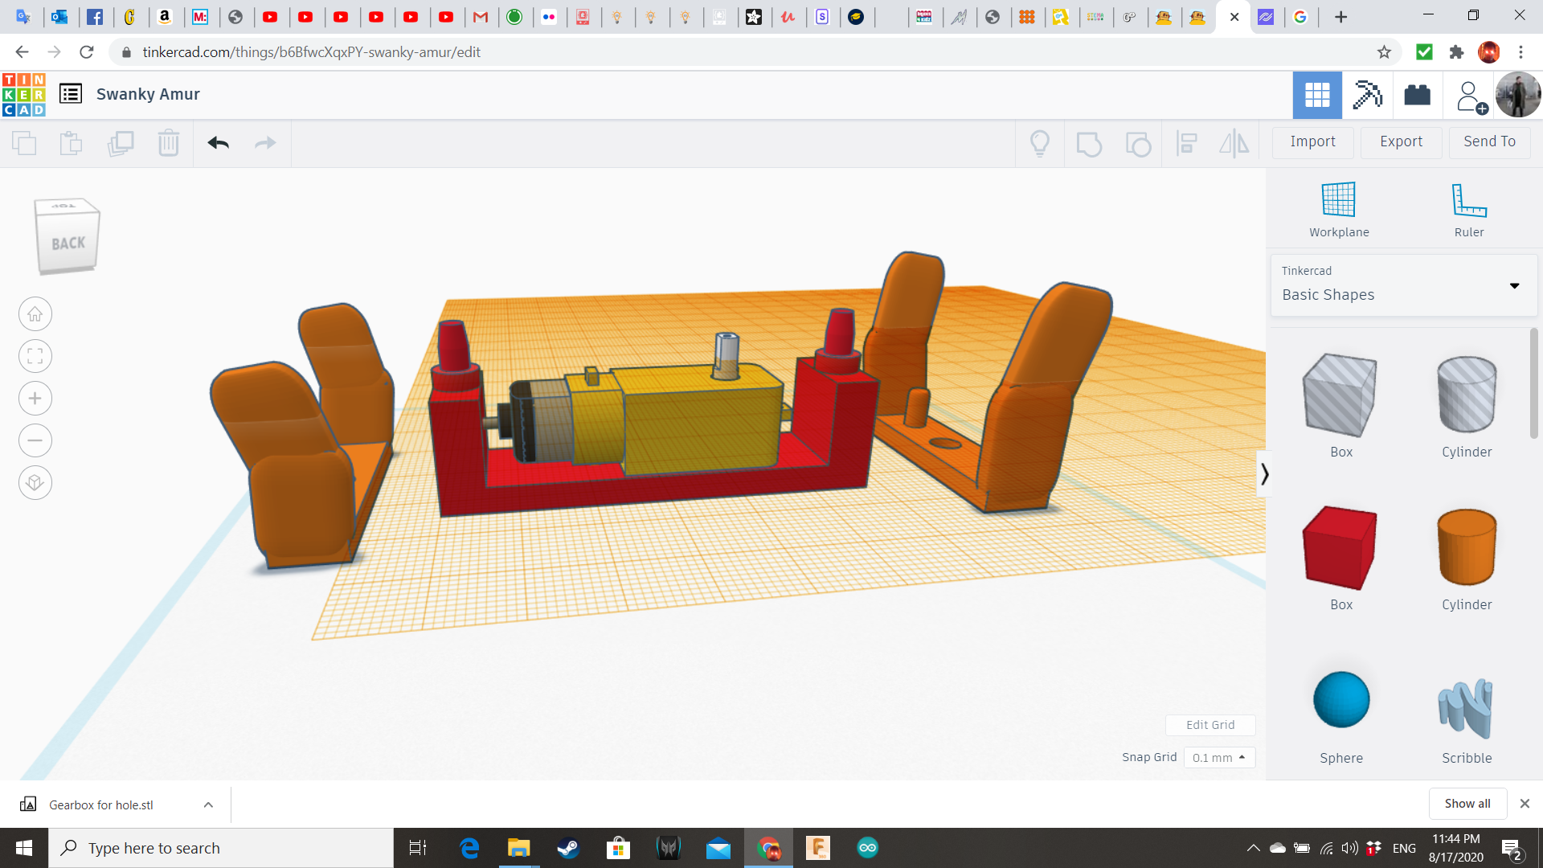This screenshot has height=868, width=1543.
Task: Switch to Blocks view in top bar
Action: [1417, 95]
